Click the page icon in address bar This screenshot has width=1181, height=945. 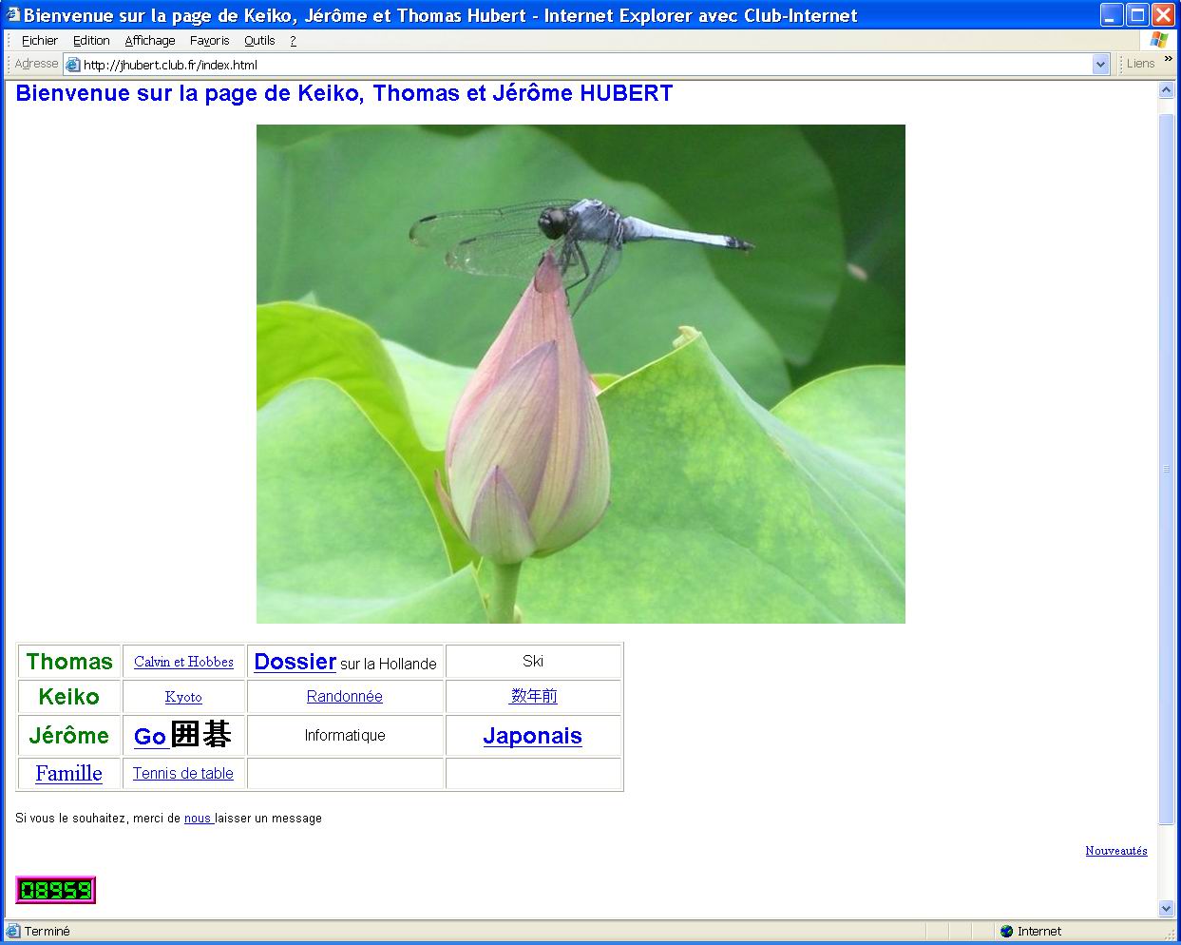[72, 65]
